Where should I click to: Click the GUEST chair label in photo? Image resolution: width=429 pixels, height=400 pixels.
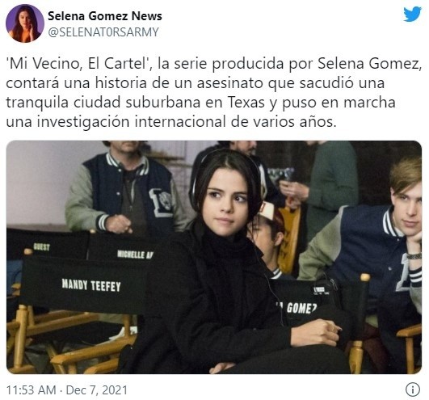click(41, 246)
